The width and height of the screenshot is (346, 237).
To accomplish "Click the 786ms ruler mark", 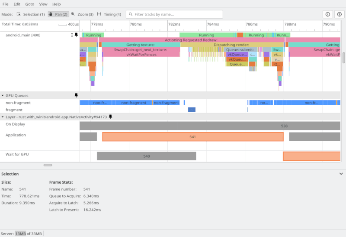I will [252, 24].
